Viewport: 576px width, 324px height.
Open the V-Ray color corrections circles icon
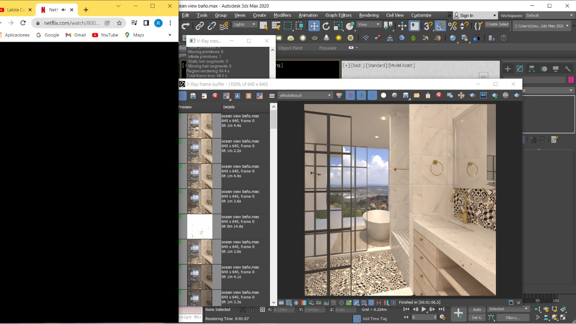[x=339, y=95]
